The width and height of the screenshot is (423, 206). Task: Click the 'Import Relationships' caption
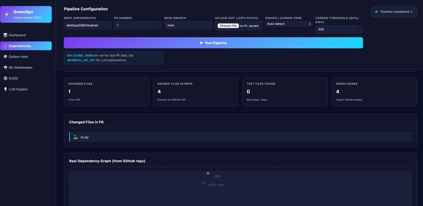(349, 100)
